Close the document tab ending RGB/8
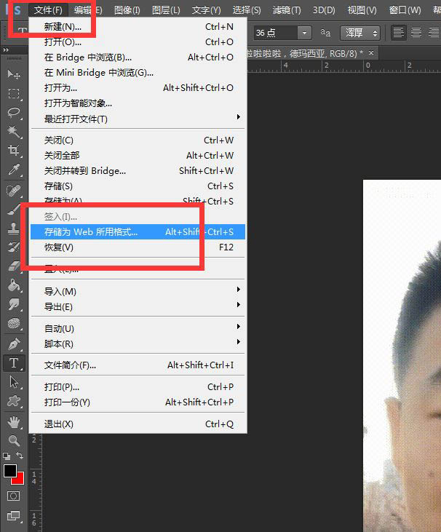This screenshot has width=441, height=532. tap(371, 53)
